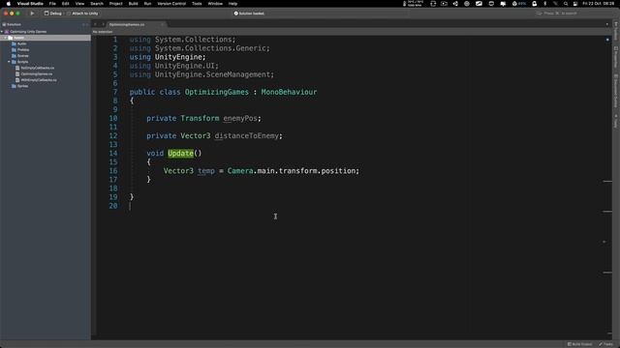Open the editor tab list dropdown arrow
The height and width of the screenshot is (348, 620).
pyautogui.click(x=607, y=24)
